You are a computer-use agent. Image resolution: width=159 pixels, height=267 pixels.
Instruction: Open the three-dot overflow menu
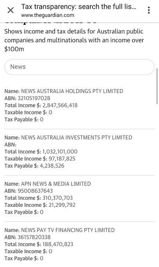click(x=149, y=10)
